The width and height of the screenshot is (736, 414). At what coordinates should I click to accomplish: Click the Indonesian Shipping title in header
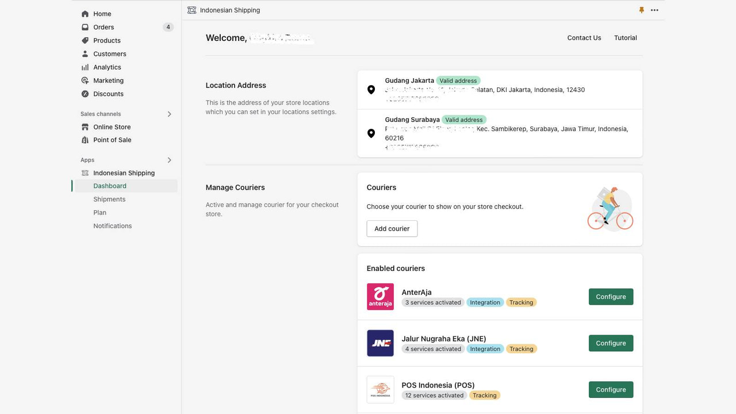pyautogui.click(x=230, y=10)
